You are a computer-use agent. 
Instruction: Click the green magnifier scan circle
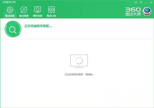pos(13,29)
